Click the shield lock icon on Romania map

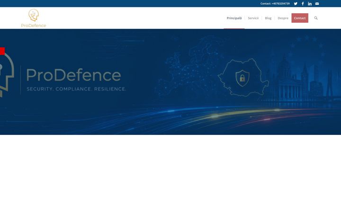(x=242, y=78)
